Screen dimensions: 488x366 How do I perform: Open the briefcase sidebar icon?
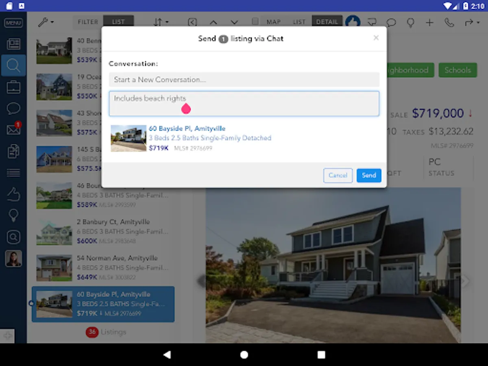pyautogui.click(x=13, y=87)
